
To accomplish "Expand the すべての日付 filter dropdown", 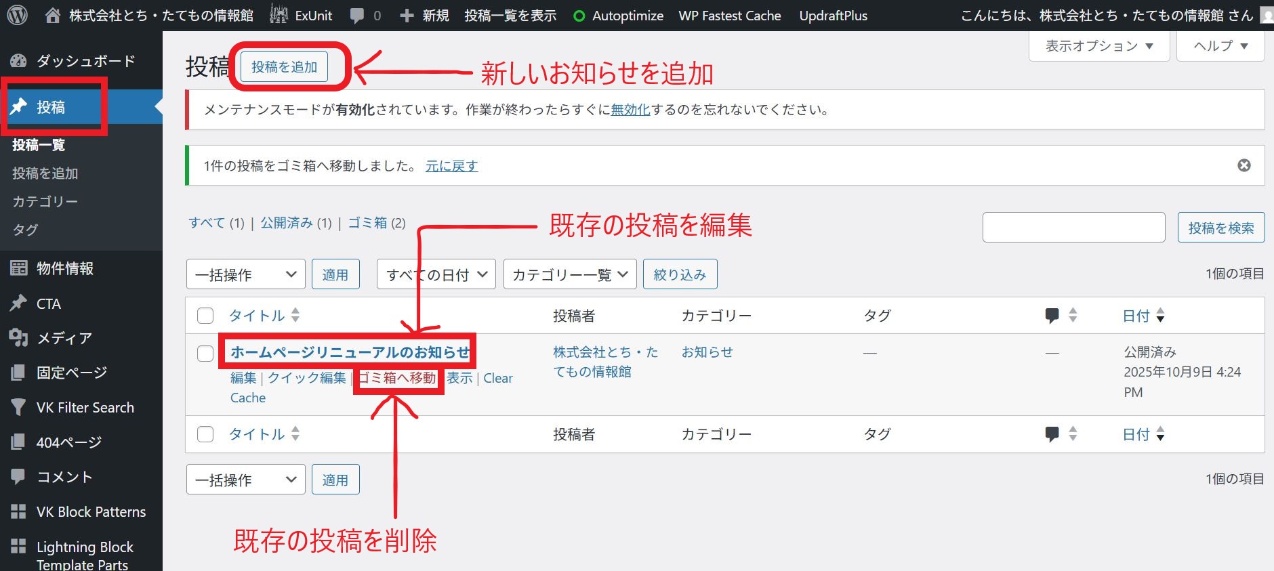I will pyautogui.click(x=436, y=274).
